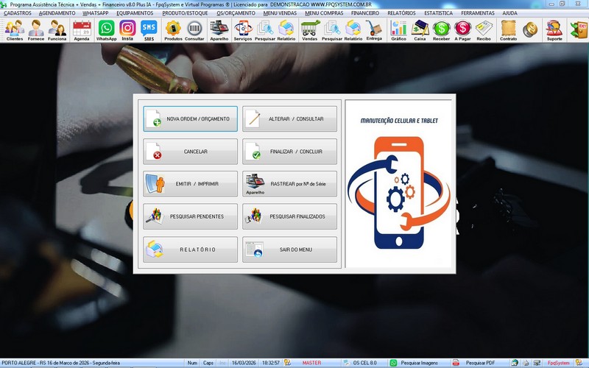The image size is (589, 368).
Task: Click the gold coin icon beside Contrato
Action: coord(530,29)
